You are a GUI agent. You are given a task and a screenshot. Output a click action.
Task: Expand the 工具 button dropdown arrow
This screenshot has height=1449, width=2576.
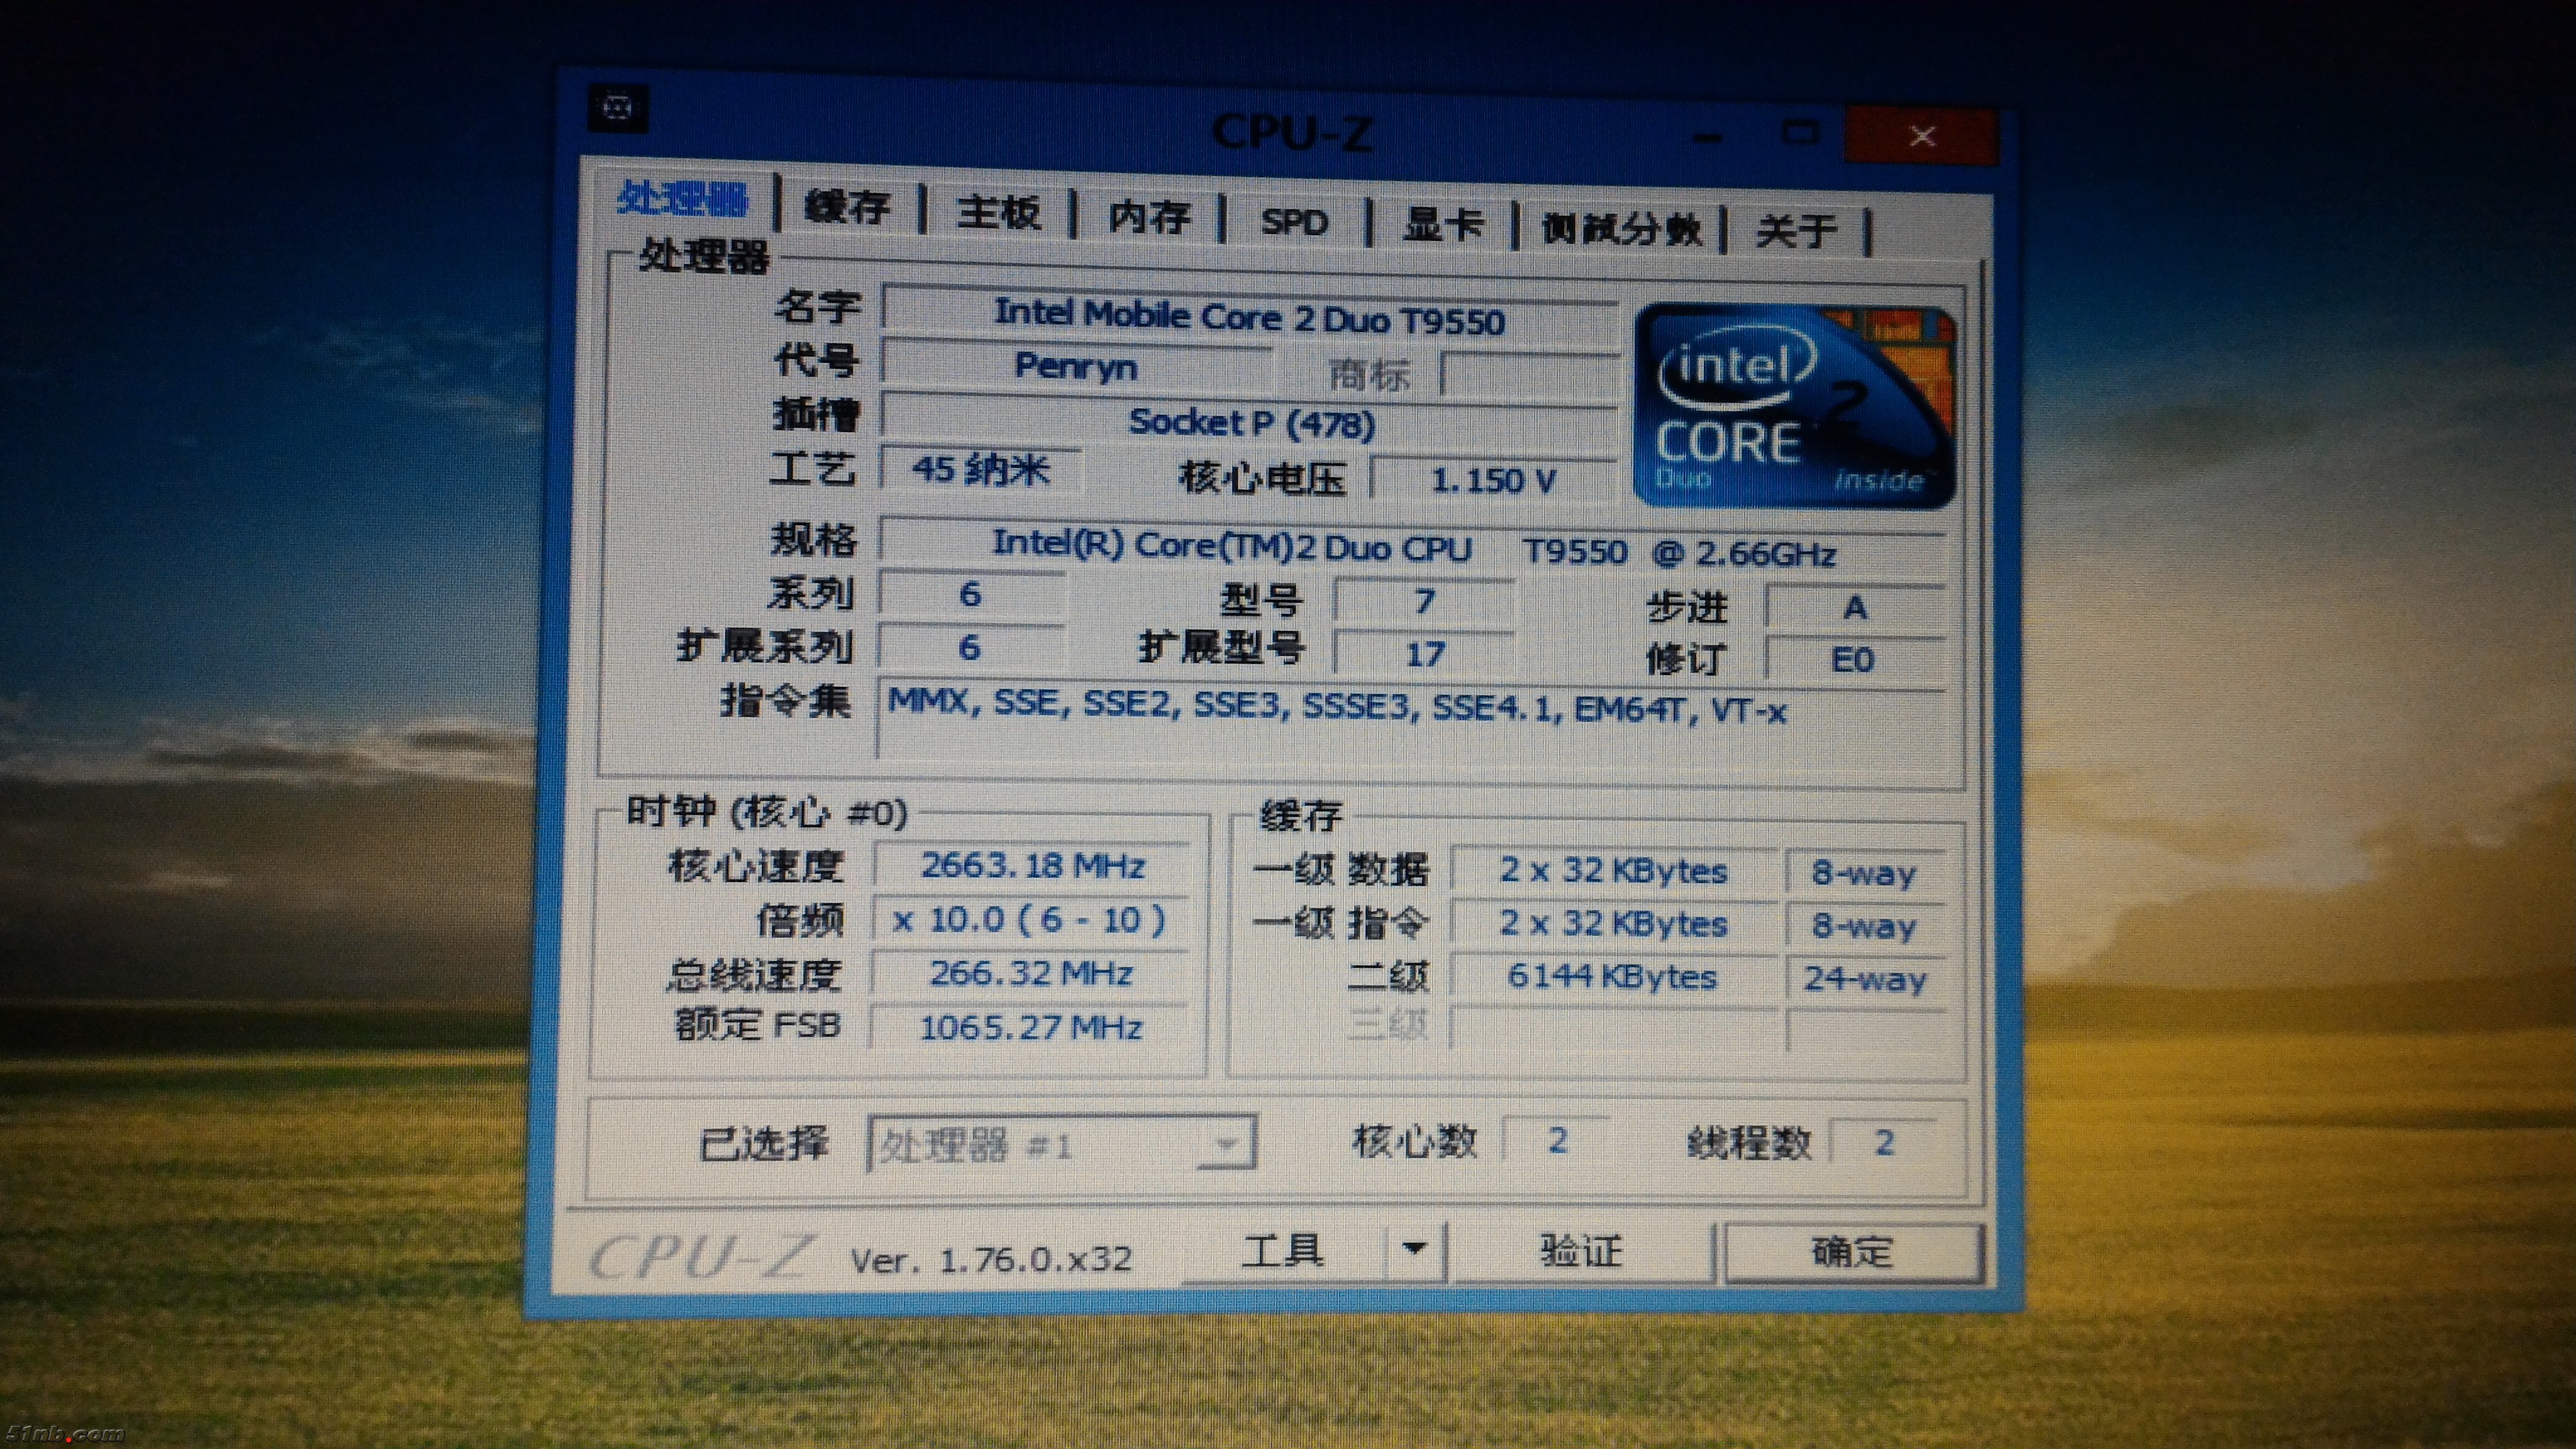[x=1414, y=1249]
